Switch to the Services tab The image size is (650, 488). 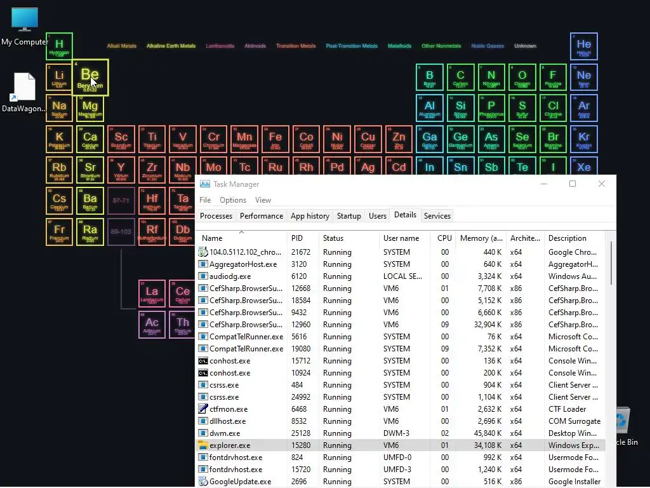pos(437,216)
